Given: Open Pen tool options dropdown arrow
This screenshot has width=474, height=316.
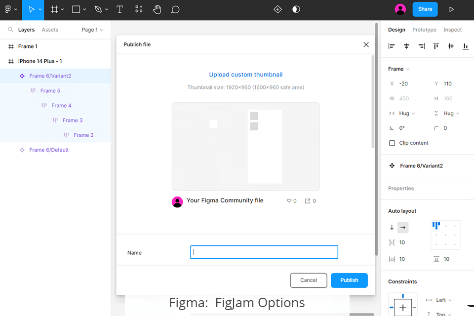Looking at the screenshot, I should pyautogui.click(x=107, y=10).
